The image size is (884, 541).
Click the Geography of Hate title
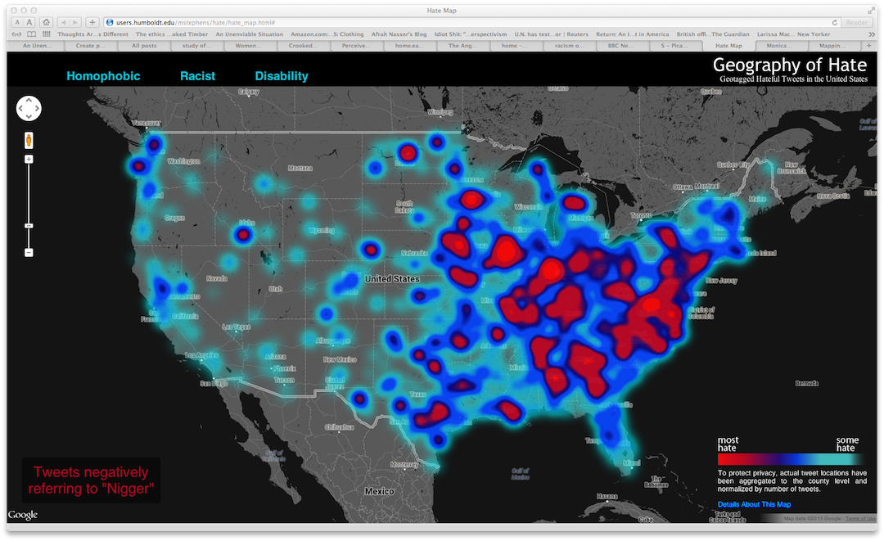pos(789,65)
